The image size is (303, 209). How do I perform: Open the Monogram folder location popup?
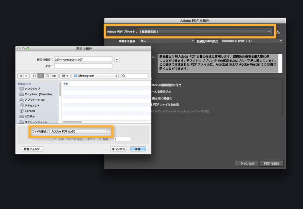point(95,76)
